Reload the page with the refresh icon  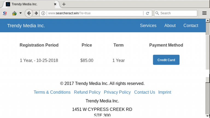(147, 13)
